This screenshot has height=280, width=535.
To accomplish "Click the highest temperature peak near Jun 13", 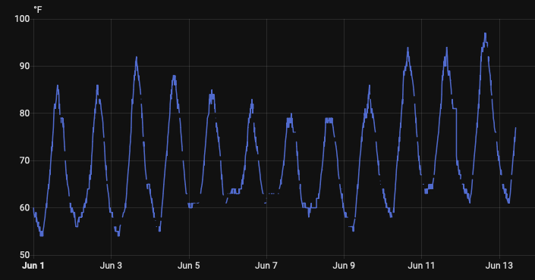I will [x=485, y=34].
